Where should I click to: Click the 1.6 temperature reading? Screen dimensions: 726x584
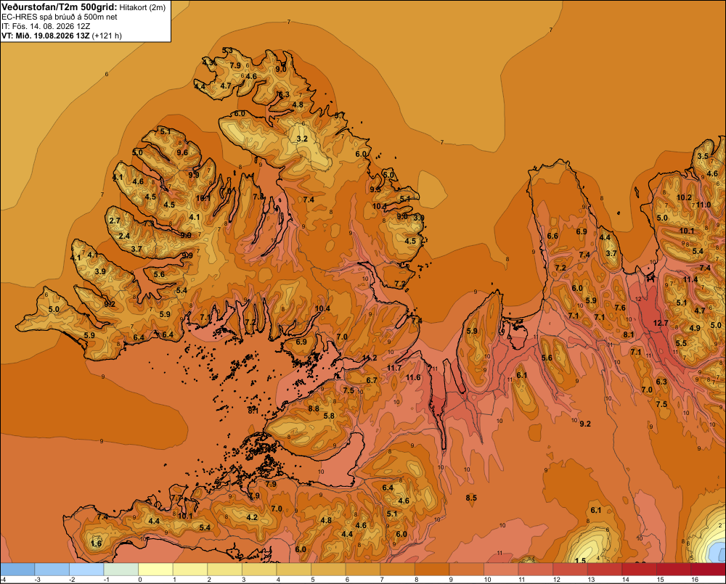tap(96, 543)
